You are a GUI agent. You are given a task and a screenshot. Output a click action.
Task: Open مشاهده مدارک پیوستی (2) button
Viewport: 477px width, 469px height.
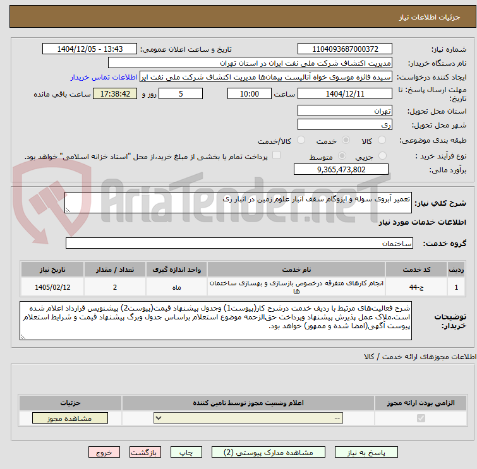269,453
